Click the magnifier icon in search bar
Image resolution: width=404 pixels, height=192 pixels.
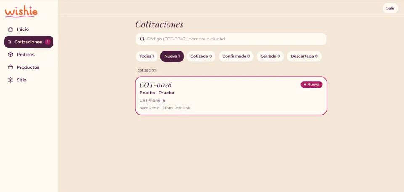pos(142,39)
